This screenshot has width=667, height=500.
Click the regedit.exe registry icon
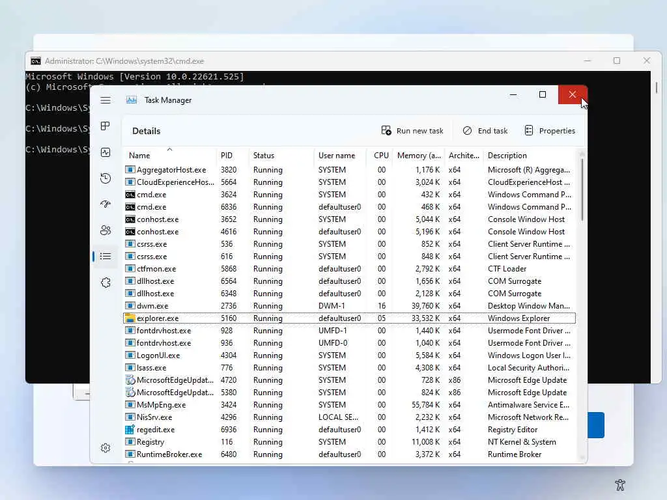[x=130, y=430]
